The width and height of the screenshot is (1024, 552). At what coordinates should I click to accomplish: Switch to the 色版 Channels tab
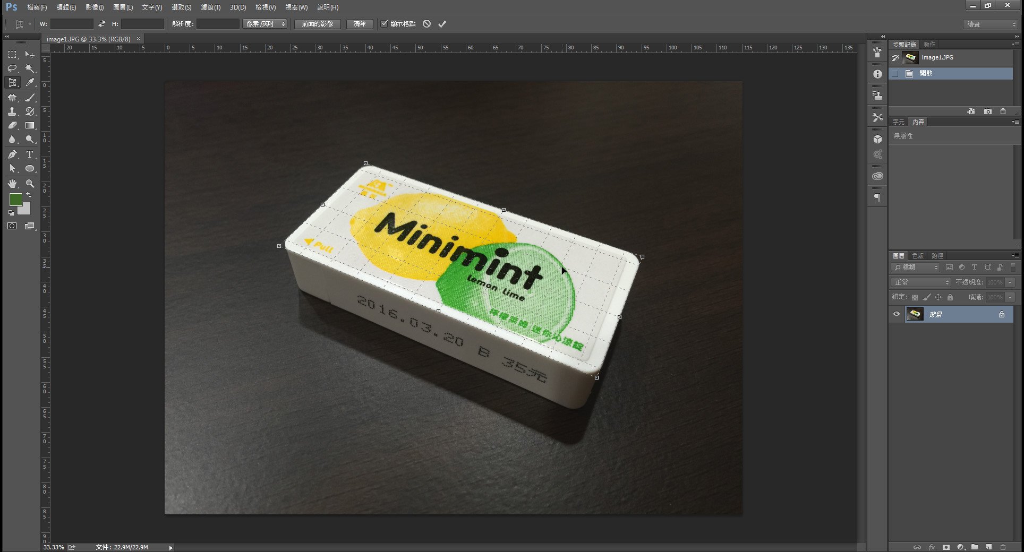pos(918,256)
